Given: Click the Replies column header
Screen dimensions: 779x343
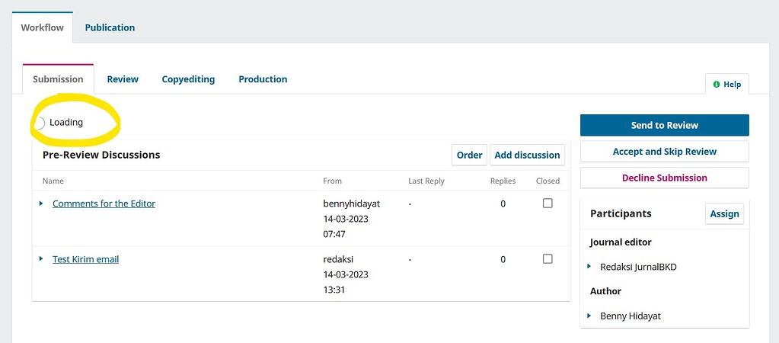Looking at the screenshot, I should click(x=503, y=181).
